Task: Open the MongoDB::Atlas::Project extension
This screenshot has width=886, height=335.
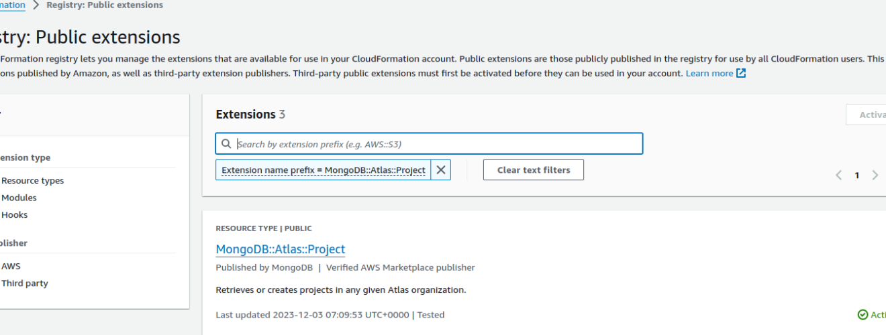Action: coord(281,249)
